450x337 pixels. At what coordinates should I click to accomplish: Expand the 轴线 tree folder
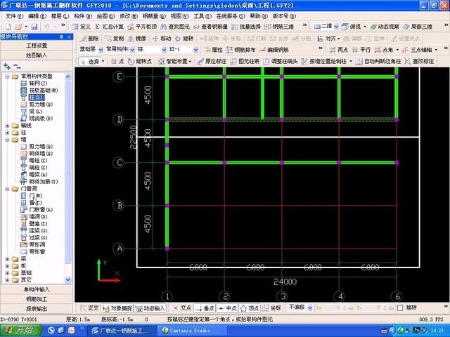coord(8,126)
